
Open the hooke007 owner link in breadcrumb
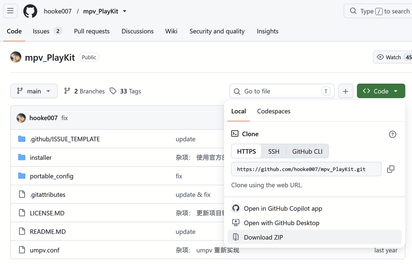[x=58, y=11]
